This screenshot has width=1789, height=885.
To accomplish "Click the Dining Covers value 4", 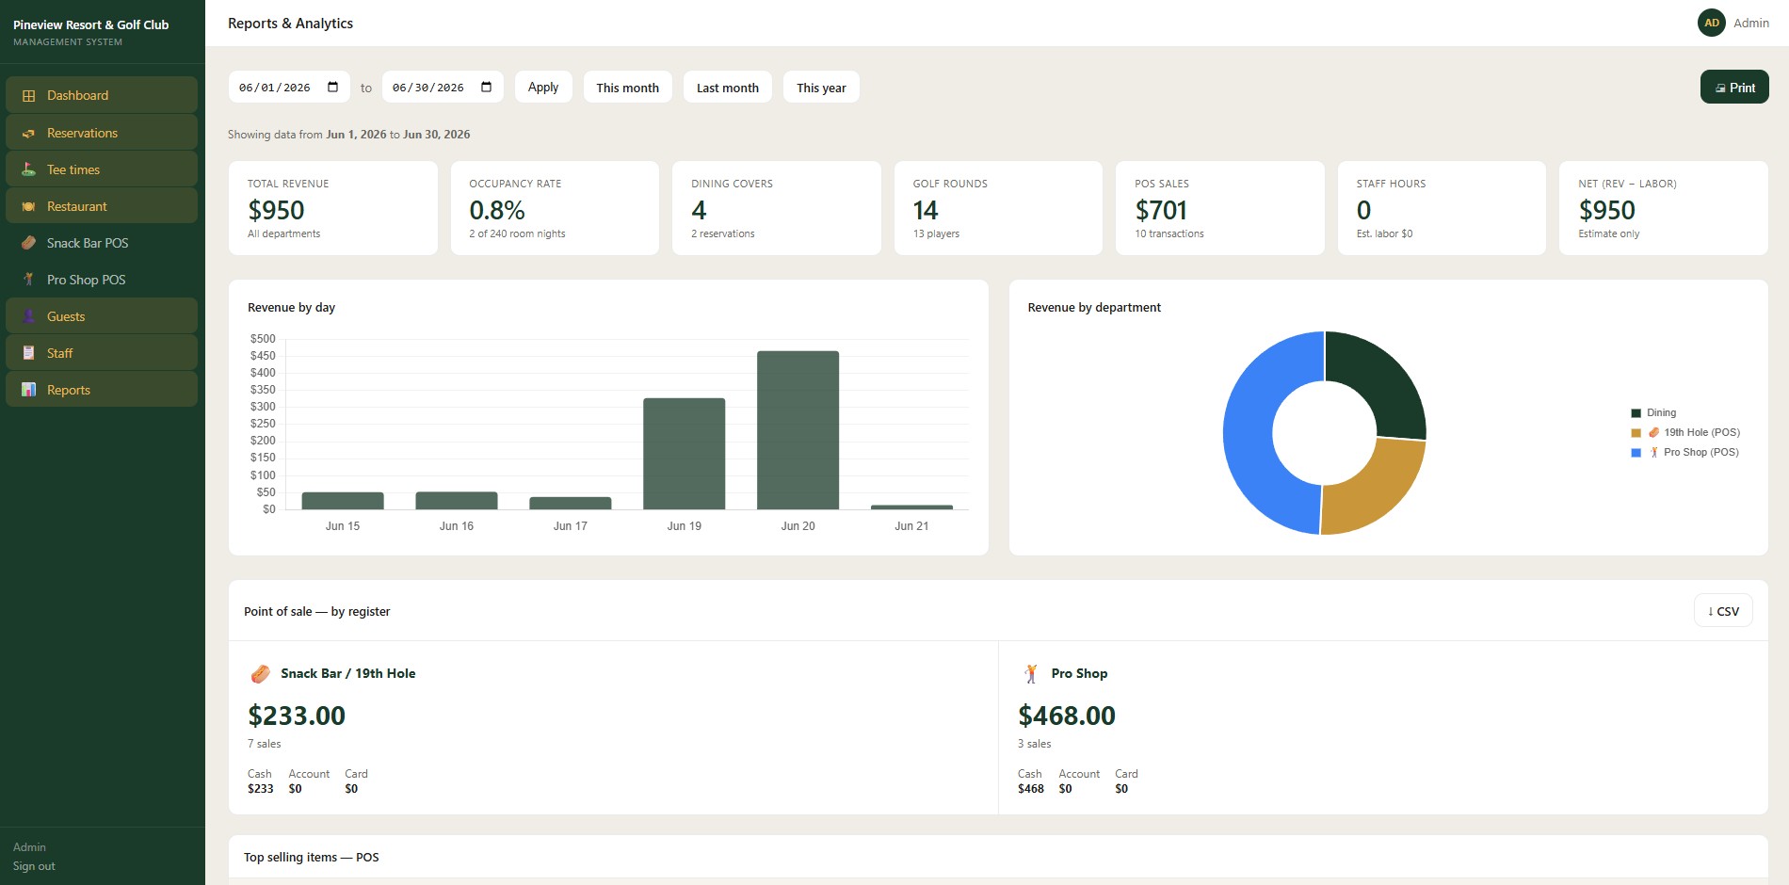I will [x=699, y=210].
